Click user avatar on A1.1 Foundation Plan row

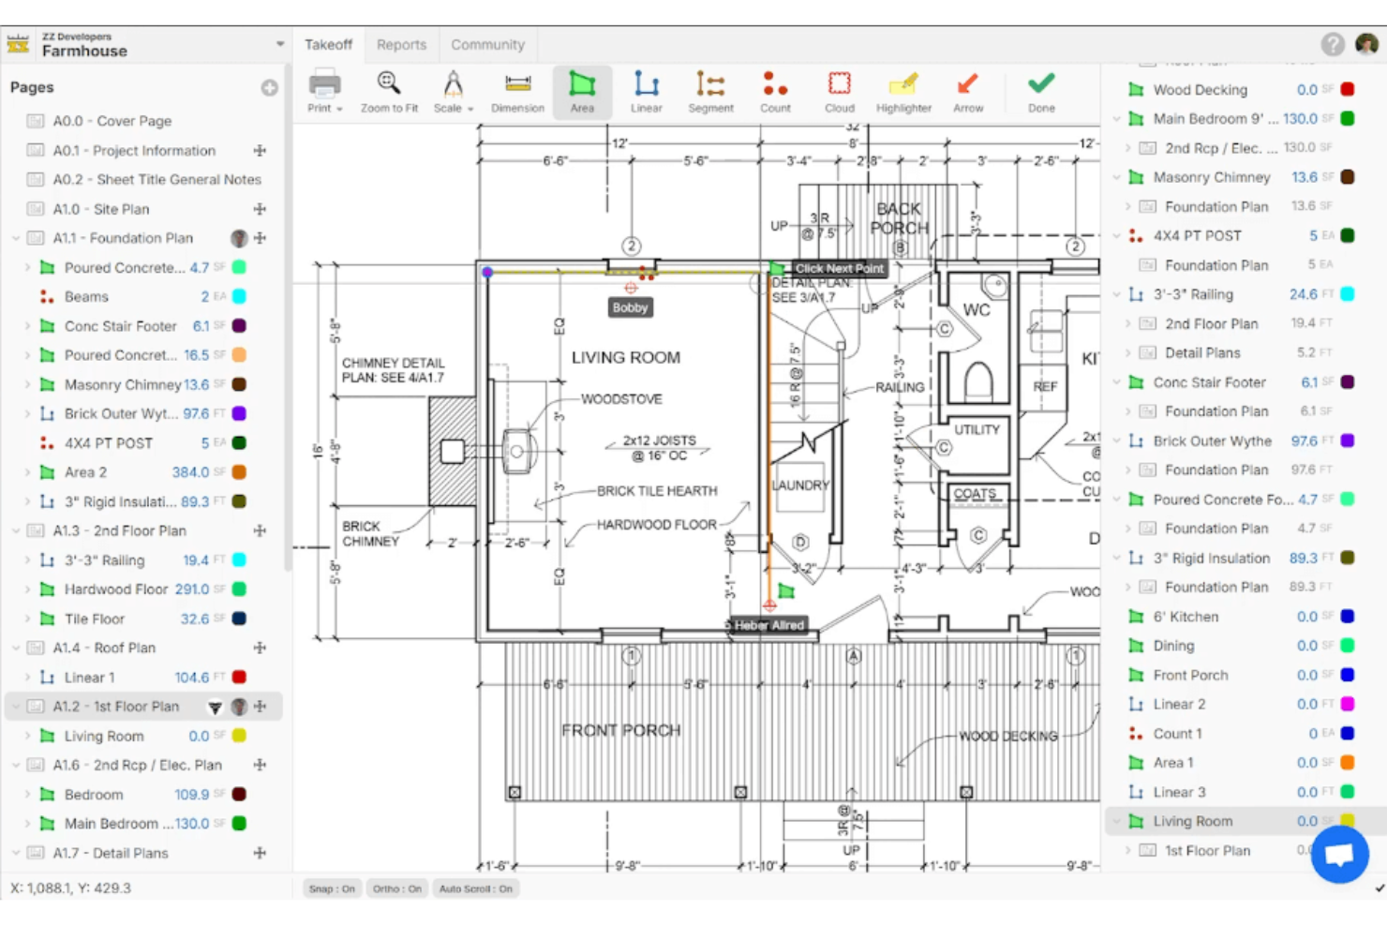[x=239, y=238]
